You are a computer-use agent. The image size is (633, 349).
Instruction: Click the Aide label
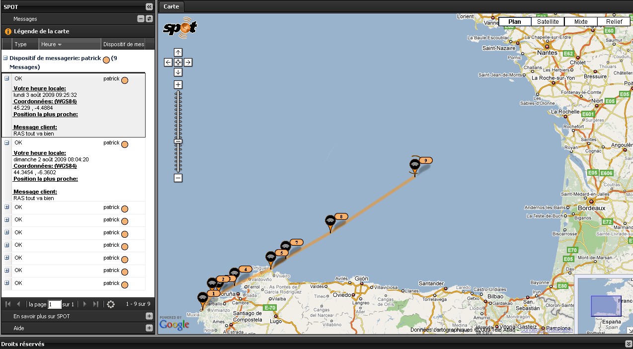19,328
